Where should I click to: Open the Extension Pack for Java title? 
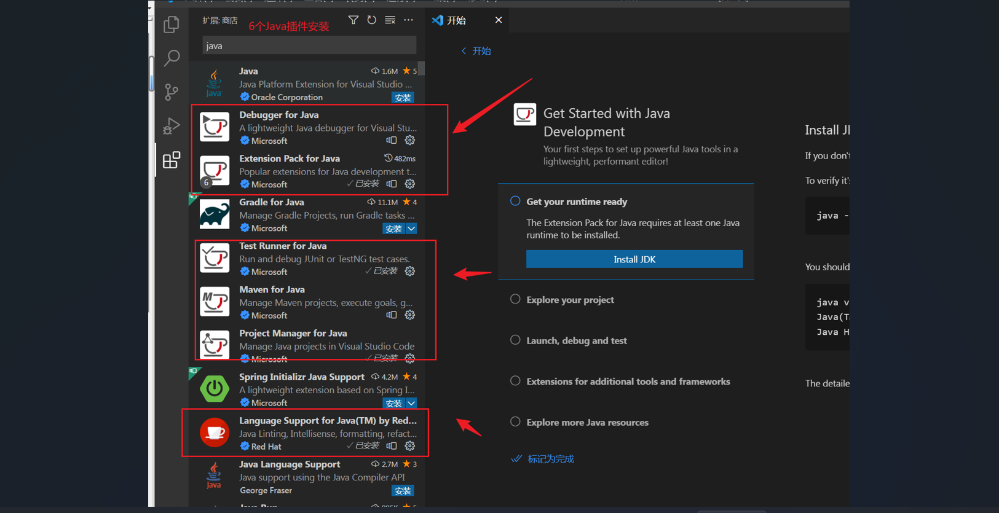[x=290, y=159]
